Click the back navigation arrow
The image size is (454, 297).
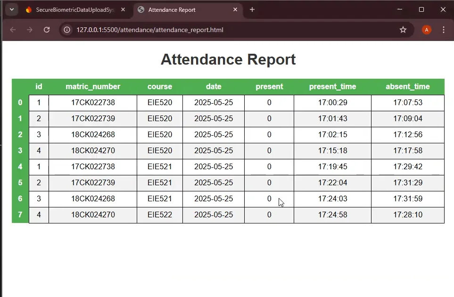click(13, 30)
